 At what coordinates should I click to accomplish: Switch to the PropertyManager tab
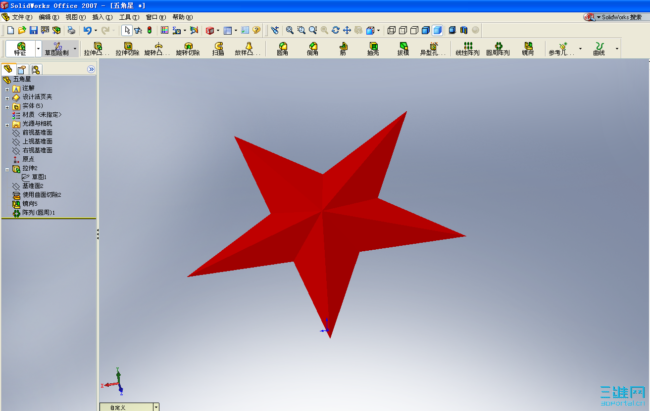22,70
